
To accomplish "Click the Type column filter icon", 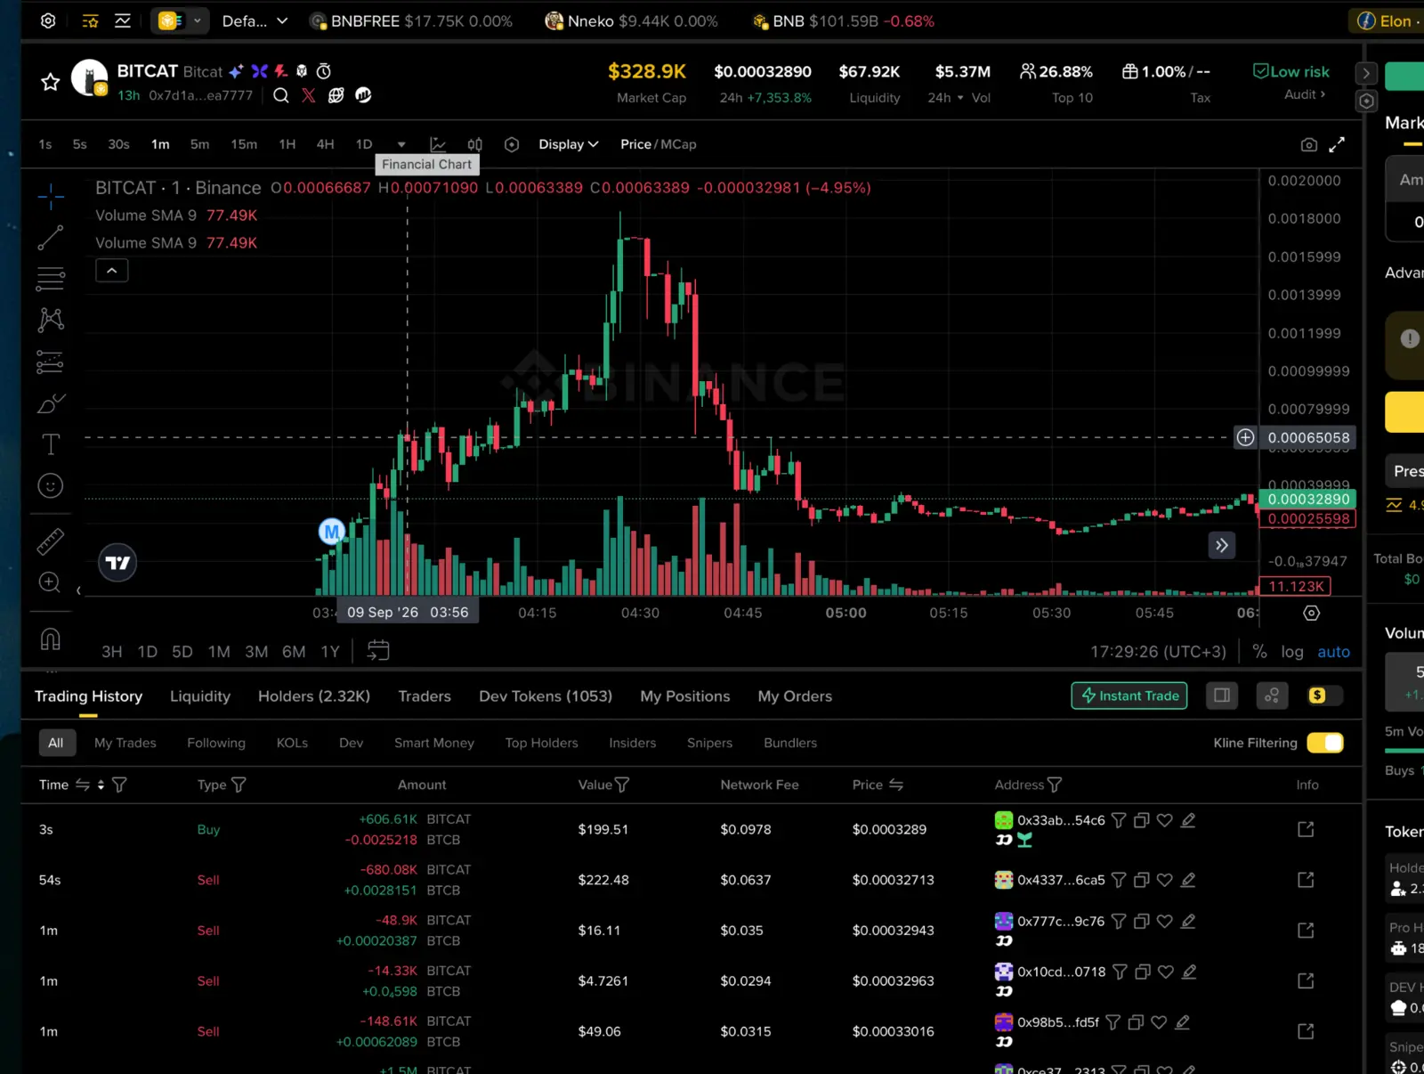I will tap(239, 785).
